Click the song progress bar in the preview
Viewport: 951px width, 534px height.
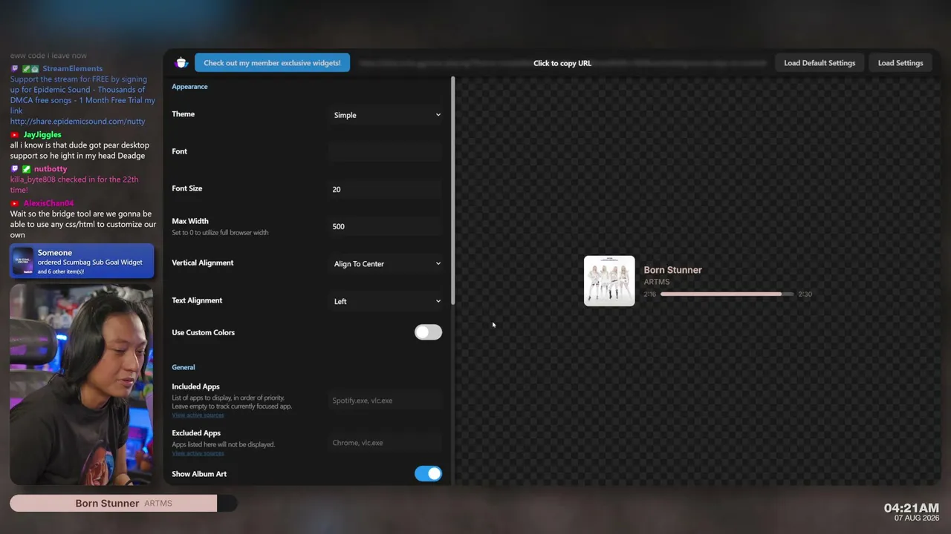coord(727,294)
